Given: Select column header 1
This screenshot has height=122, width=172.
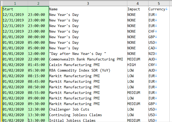Looking at the screenshot, I should tap(15, 3).
